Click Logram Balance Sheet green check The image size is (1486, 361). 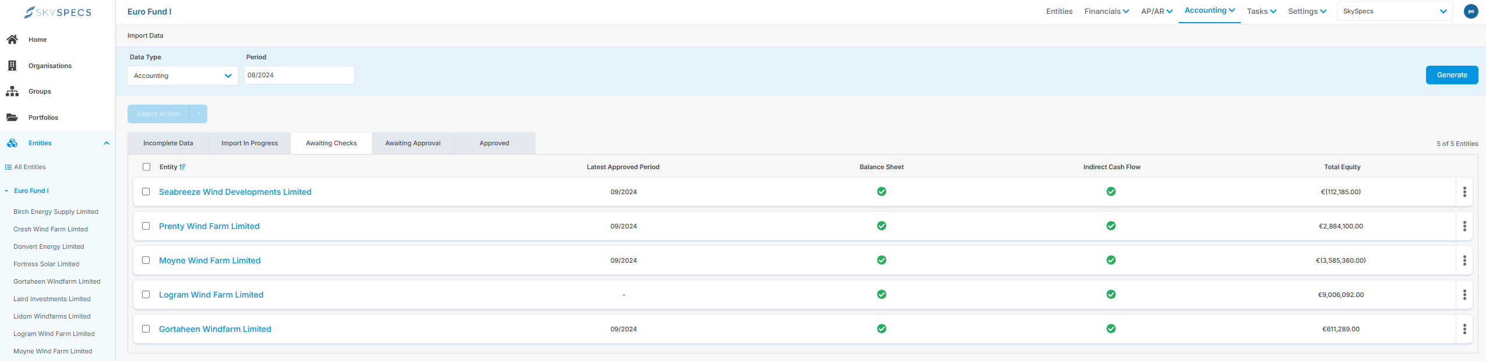882,294
